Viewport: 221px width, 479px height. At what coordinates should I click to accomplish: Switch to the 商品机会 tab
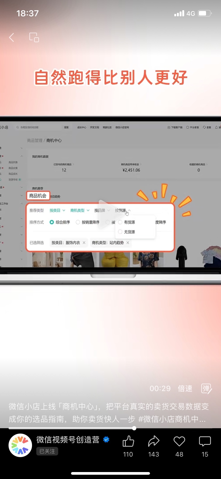pos(38,196)
